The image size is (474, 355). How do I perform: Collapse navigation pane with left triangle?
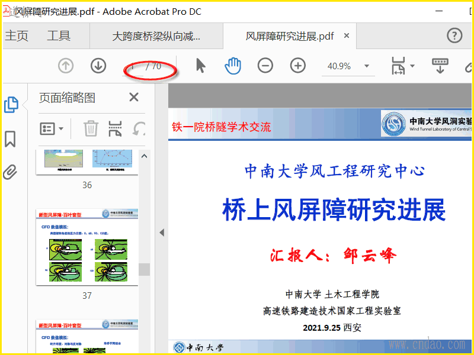162,233
